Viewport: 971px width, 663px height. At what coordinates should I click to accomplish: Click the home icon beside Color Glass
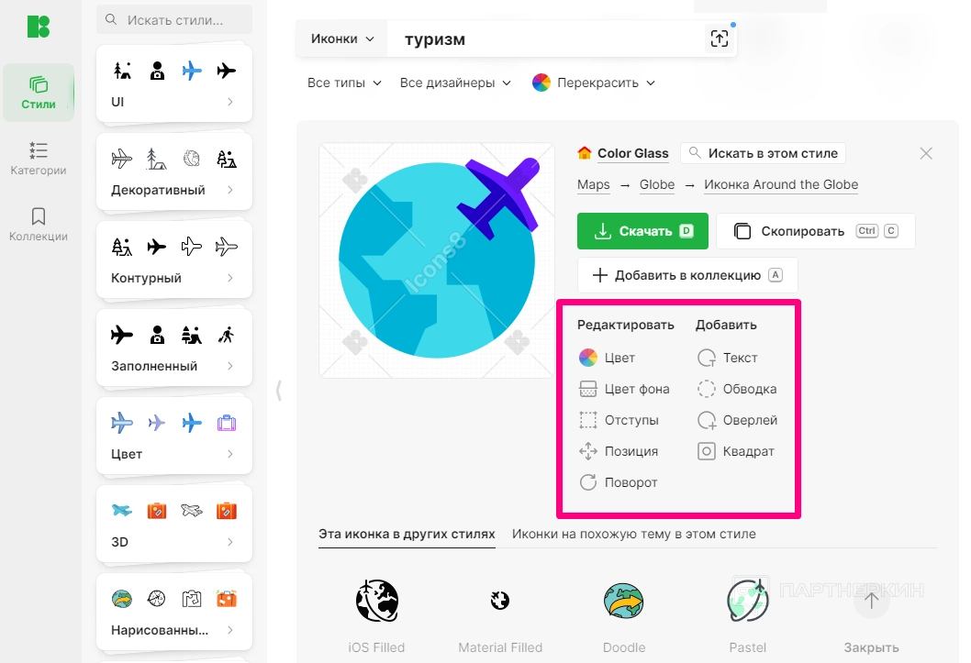pyautogui.click(x=584, y=153)
